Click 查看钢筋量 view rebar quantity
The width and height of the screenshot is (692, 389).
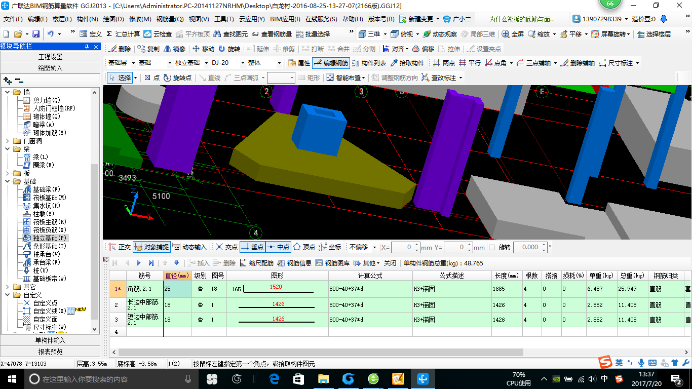coord(272,34)
